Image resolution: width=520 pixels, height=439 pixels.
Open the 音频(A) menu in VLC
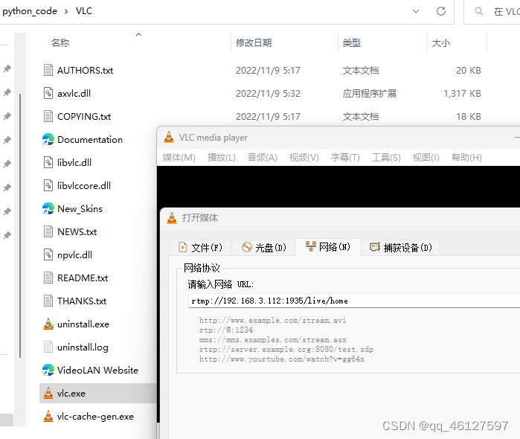(263, 157)
